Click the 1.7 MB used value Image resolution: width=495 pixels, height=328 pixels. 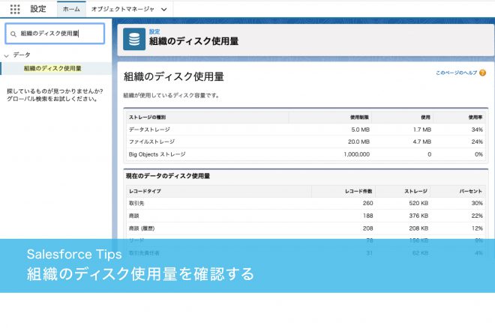tap(422, 130)
